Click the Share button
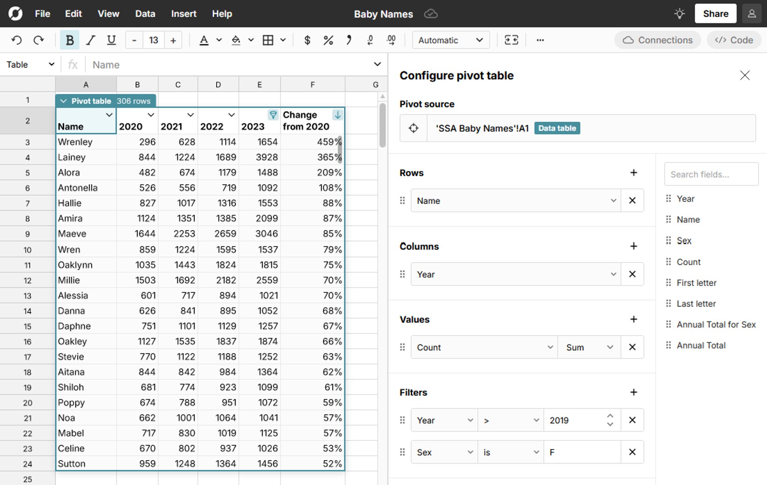The height and width of the screenshot is (485, 767). pyautogui.click(x=715, y=14)
